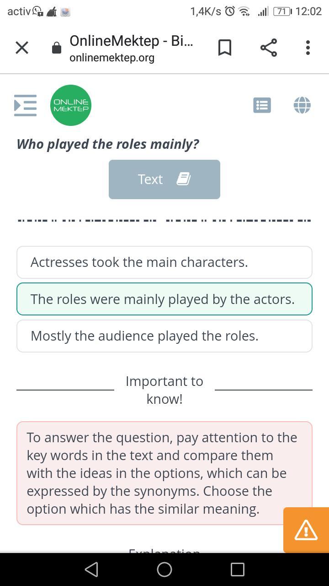The image size is (329, 586).
Task: Close the browser tab with X
Action: pos(22,48)
